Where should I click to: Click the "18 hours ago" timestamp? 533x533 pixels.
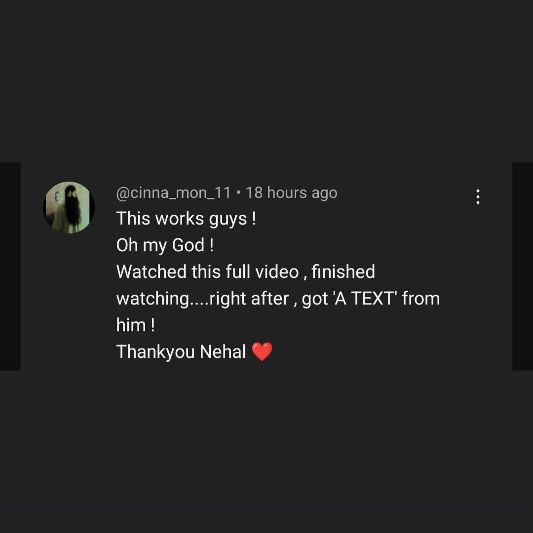point(291,193)
